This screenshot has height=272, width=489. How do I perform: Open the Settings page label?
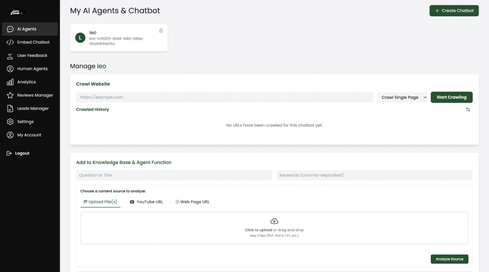(x=25, y=122)
